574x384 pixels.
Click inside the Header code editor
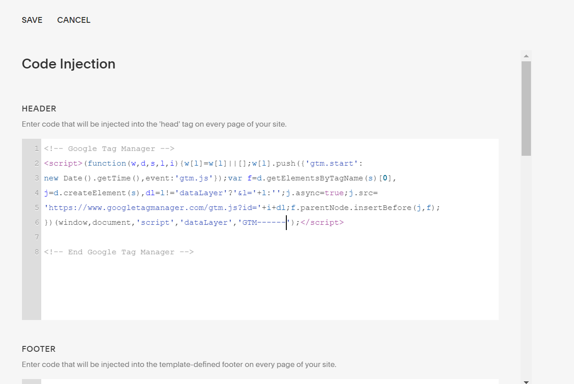tap(270, 229)
